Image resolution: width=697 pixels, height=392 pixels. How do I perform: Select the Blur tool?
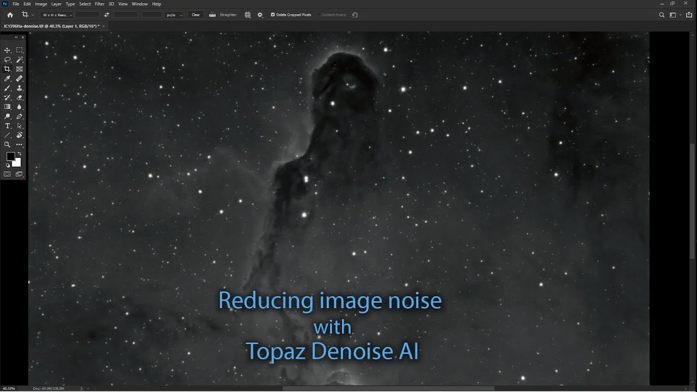20,107
